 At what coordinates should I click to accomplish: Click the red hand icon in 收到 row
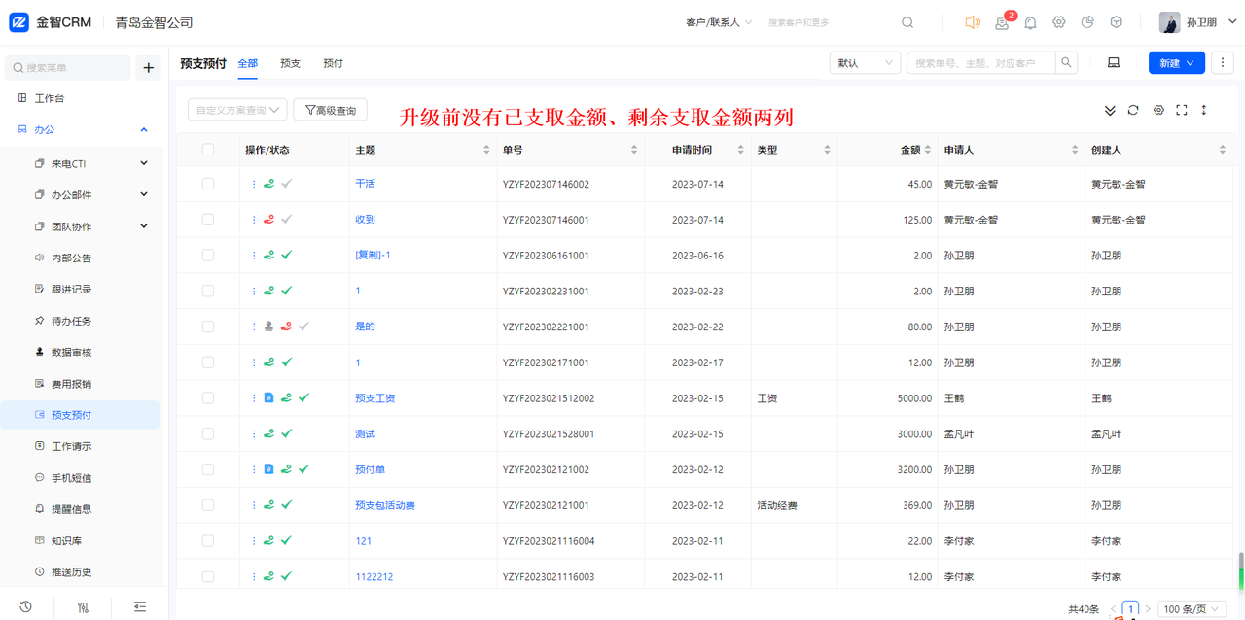click(268, 220)
